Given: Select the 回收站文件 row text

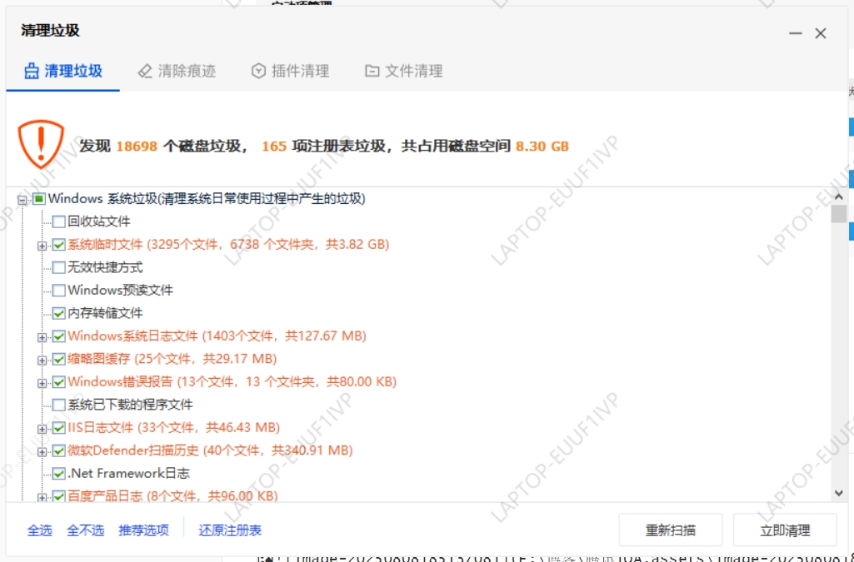Looking at the screenshot, I should point(99,222).
